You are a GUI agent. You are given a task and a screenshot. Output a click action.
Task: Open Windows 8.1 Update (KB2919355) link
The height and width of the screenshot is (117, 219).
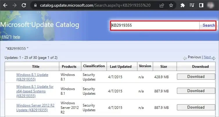[32, 77]
